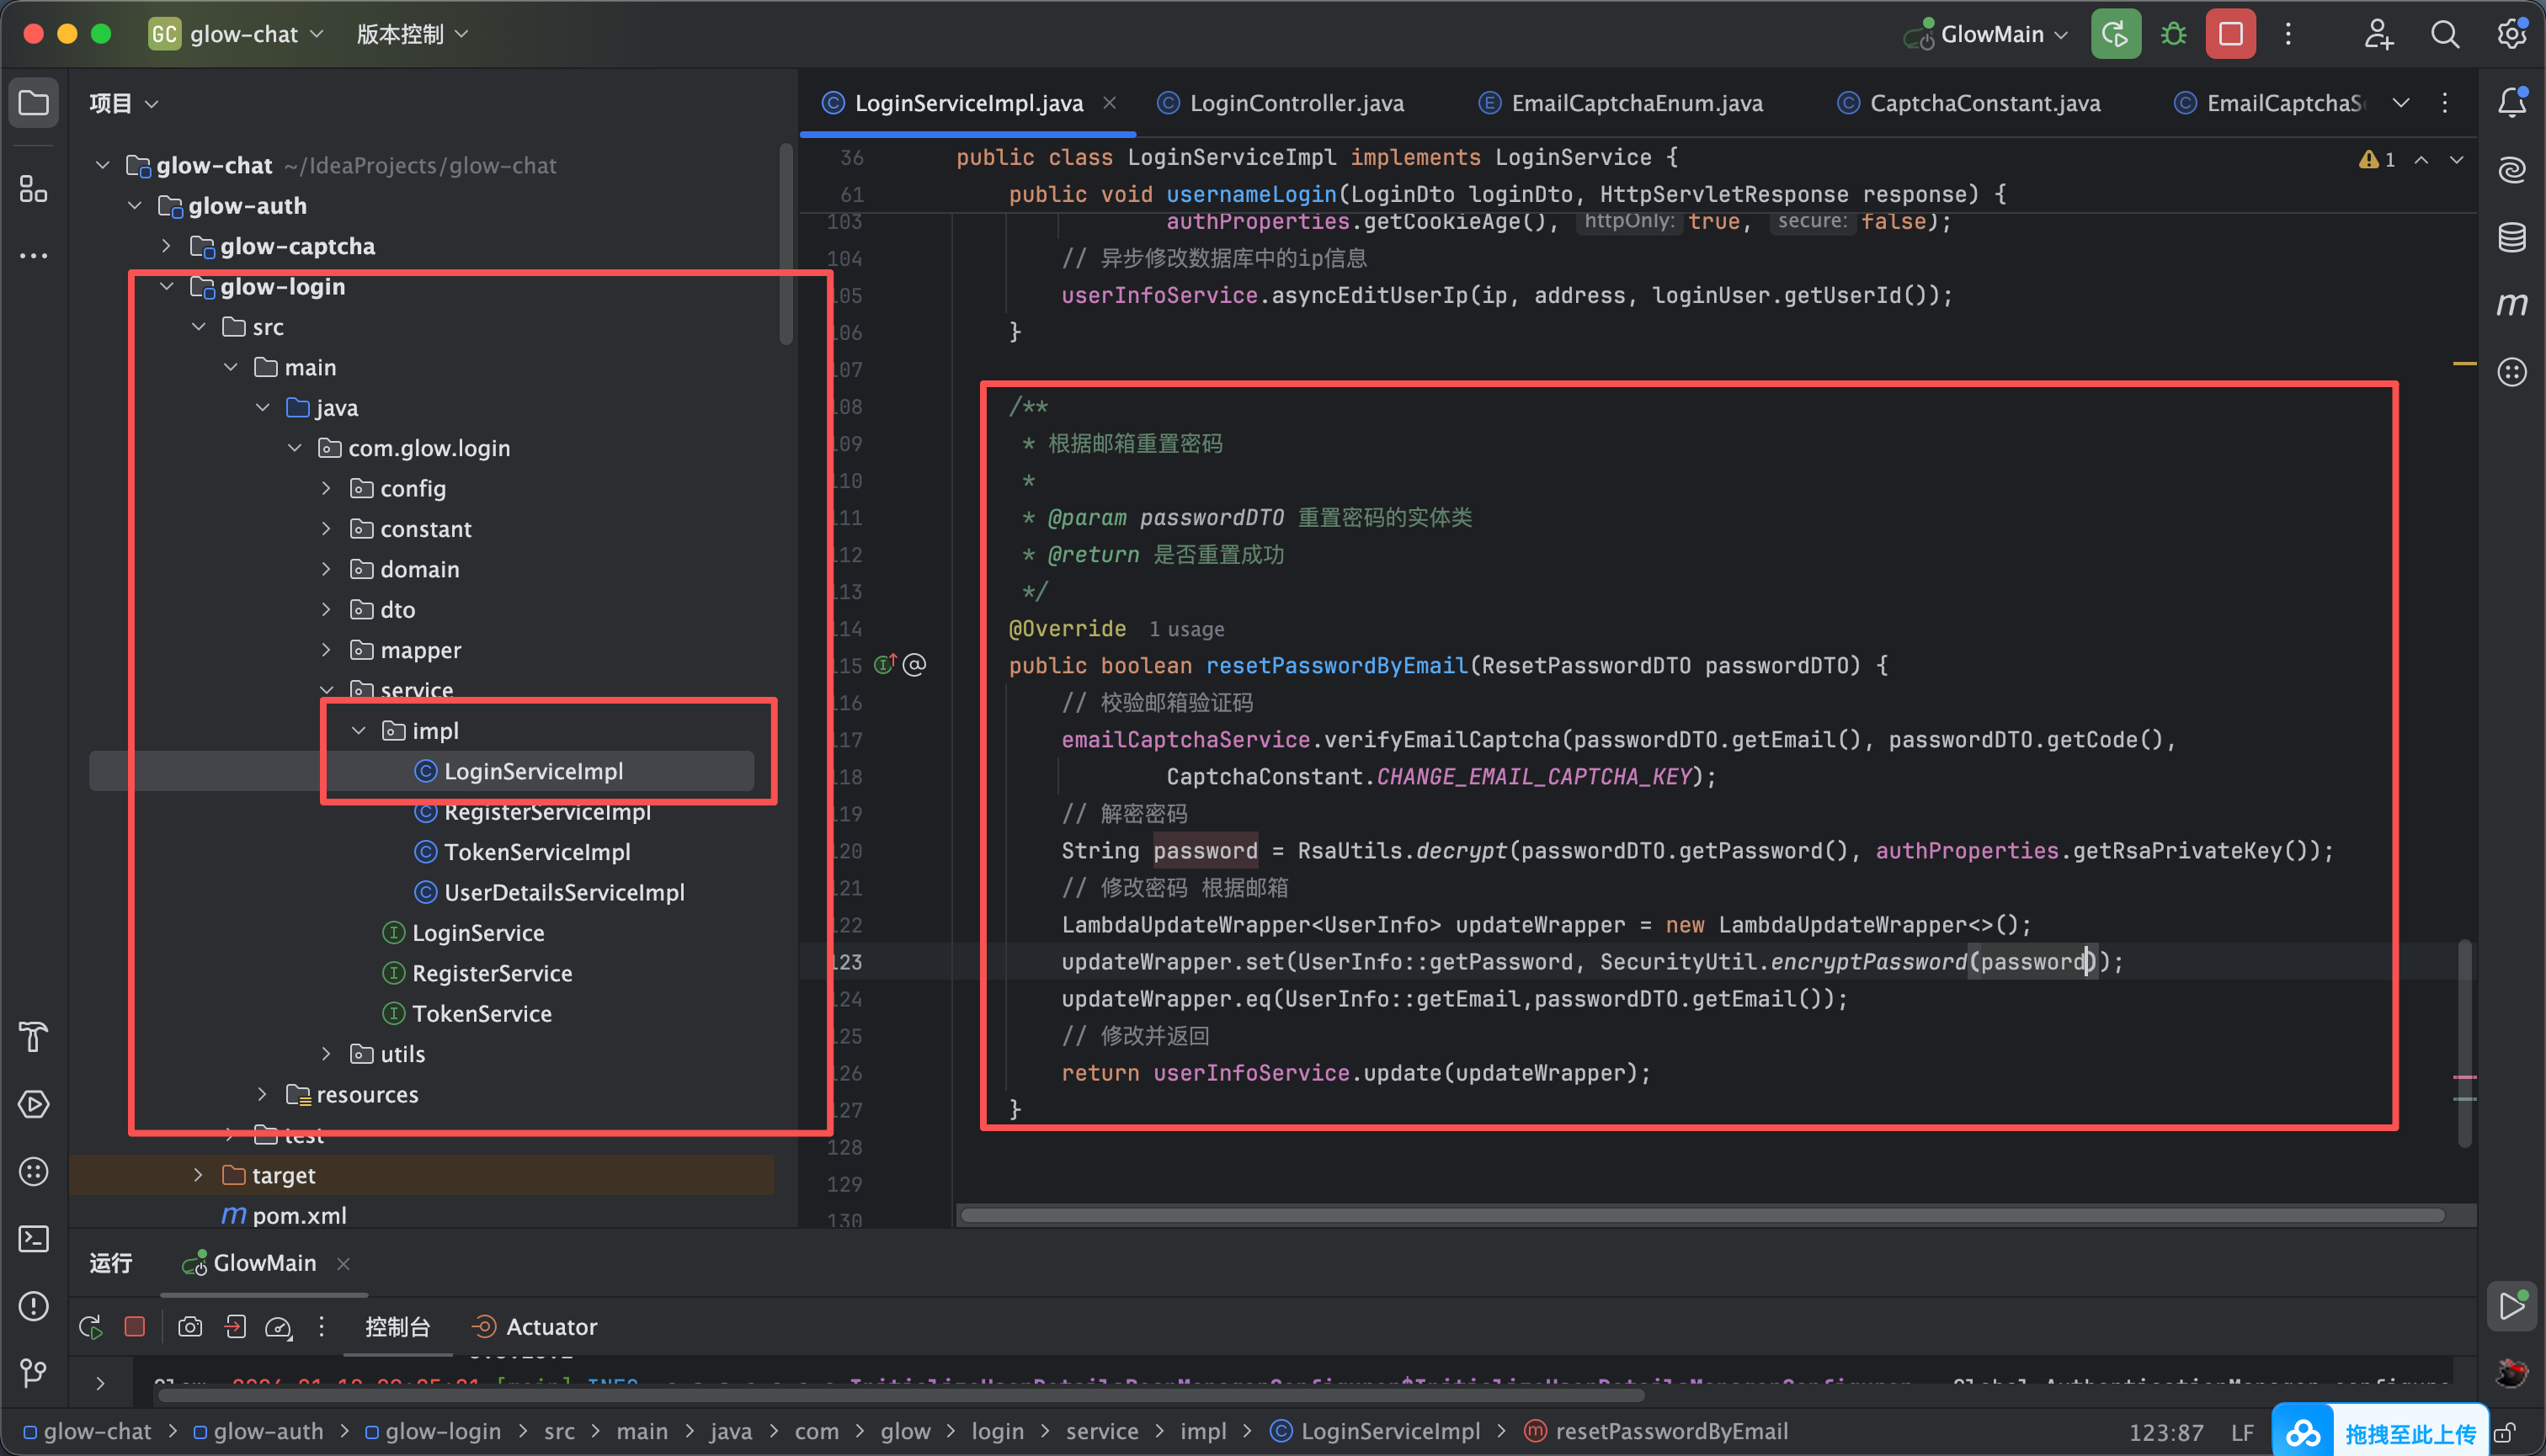This screenshot has width=2546, height=1456.
Task: Stop the running GlowMain application
Action: click(x=2230, y=34)
